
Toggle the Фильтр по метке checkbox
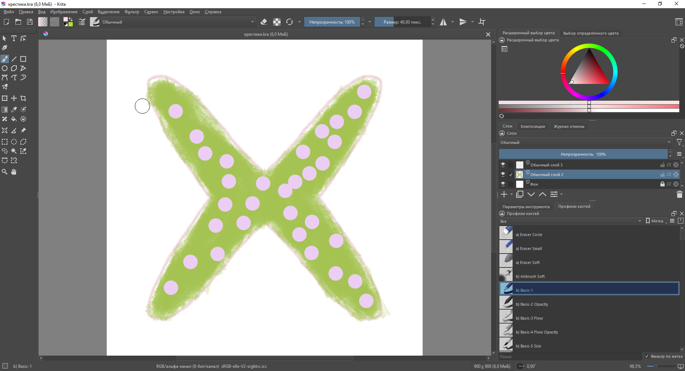[x=646, y=356]
